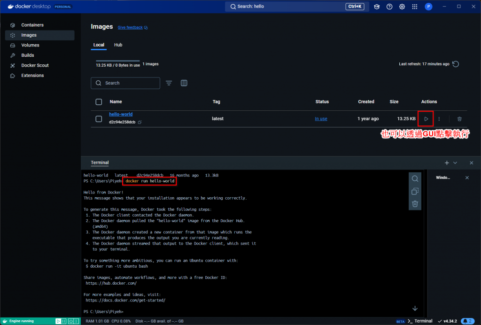Toggle the select-all images checkbox
The image size is (481, 325).
(x=99, y=102)
